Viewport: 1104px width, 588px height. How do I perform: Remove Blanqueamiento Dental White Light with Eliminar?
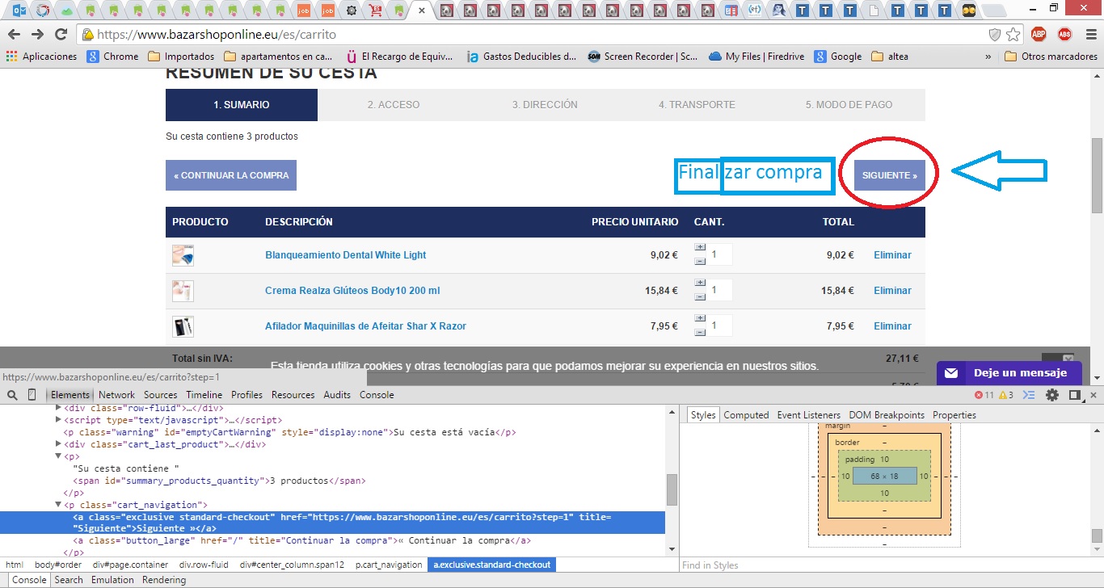[x=892, y=255]
